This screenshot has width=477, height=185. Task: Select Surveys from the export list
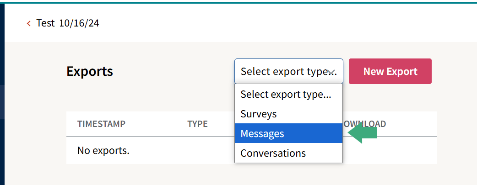(259, 114)
